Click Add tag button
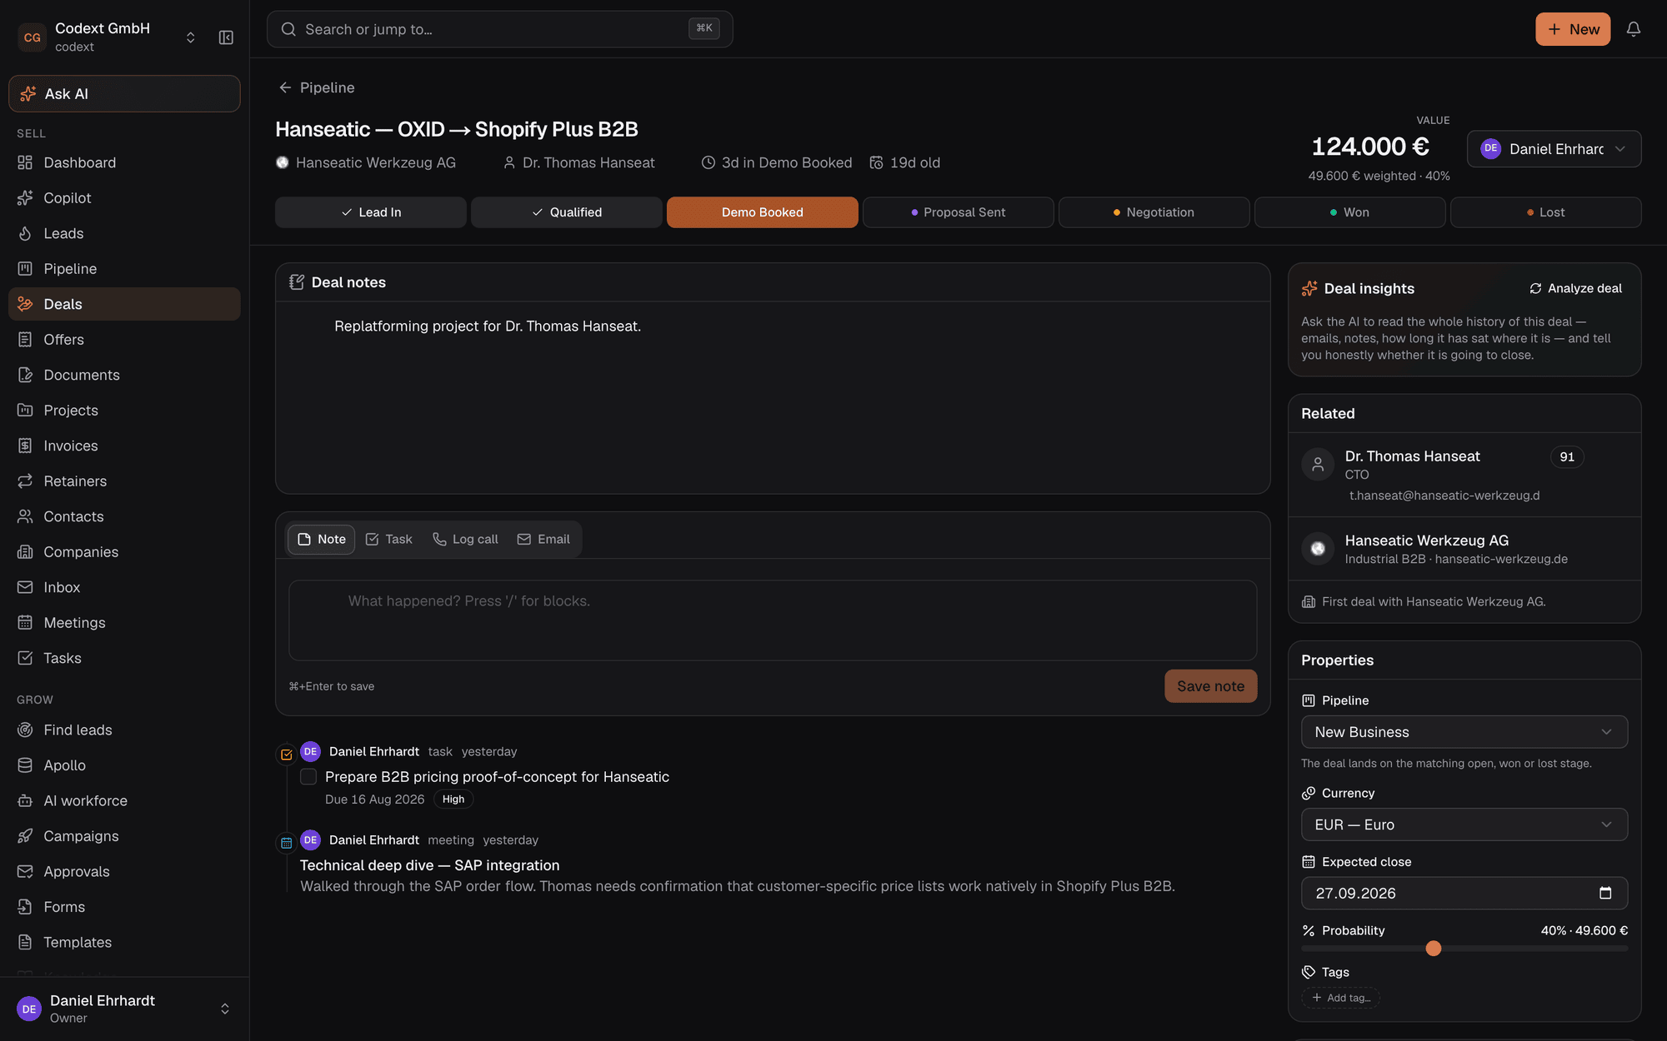The height and width of the screenshot is (1041, 1667). click(1340, 998)
